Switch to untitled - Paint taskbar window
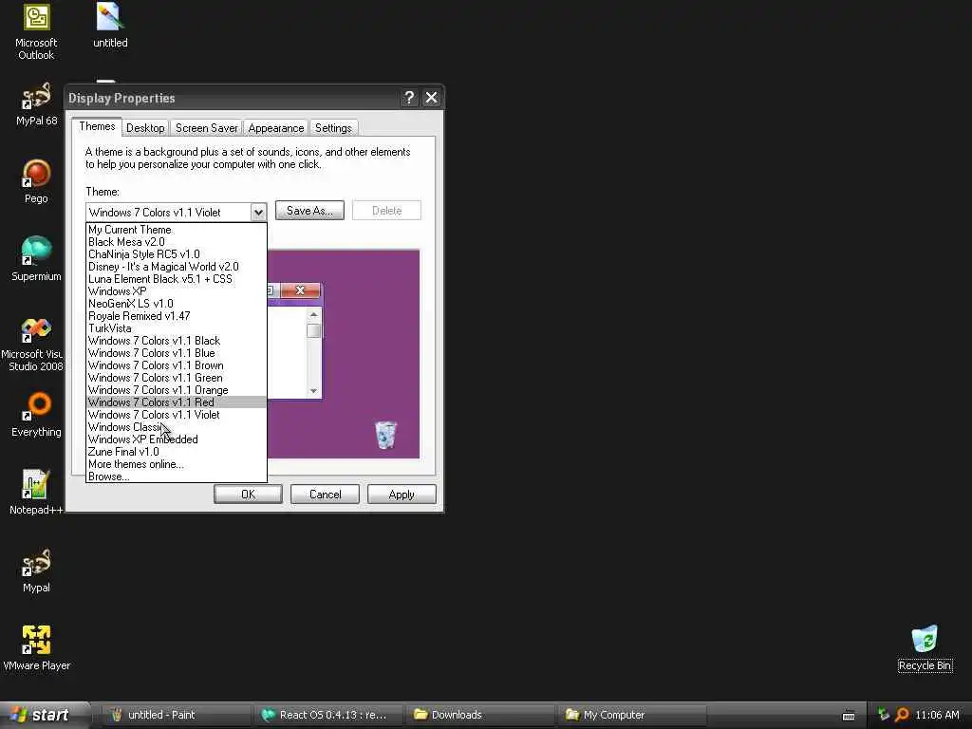This screenshot has width=972, height=729. (176, 715)
